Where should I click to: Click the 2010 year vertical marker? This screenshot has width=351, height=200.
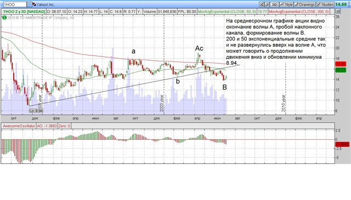pos(284,103)
